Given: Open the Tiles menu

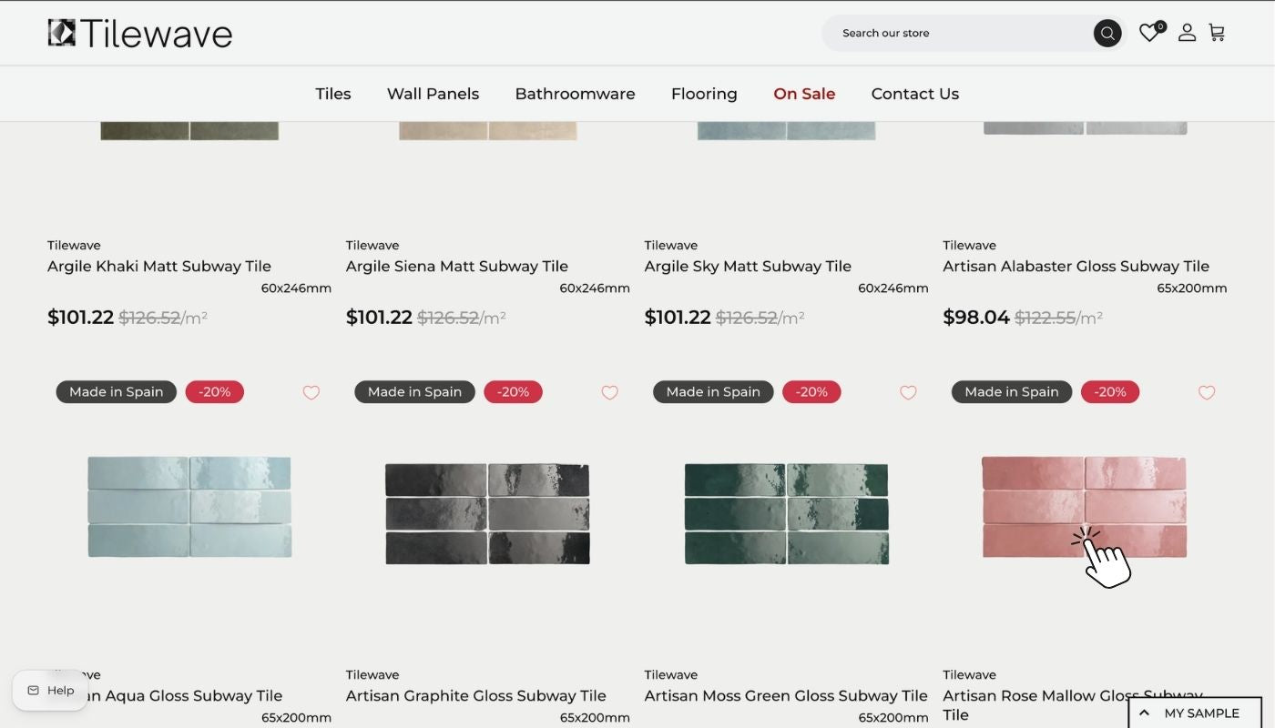Looking at the screenshot, I should (333, 94).
